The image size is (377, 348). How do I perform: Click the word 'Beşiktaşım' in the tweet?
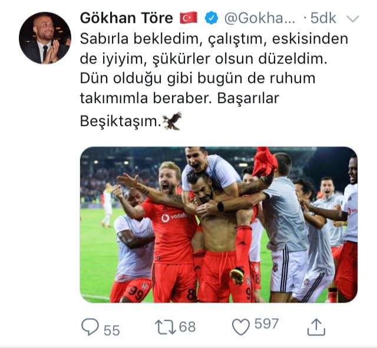[x=120, y=122]
